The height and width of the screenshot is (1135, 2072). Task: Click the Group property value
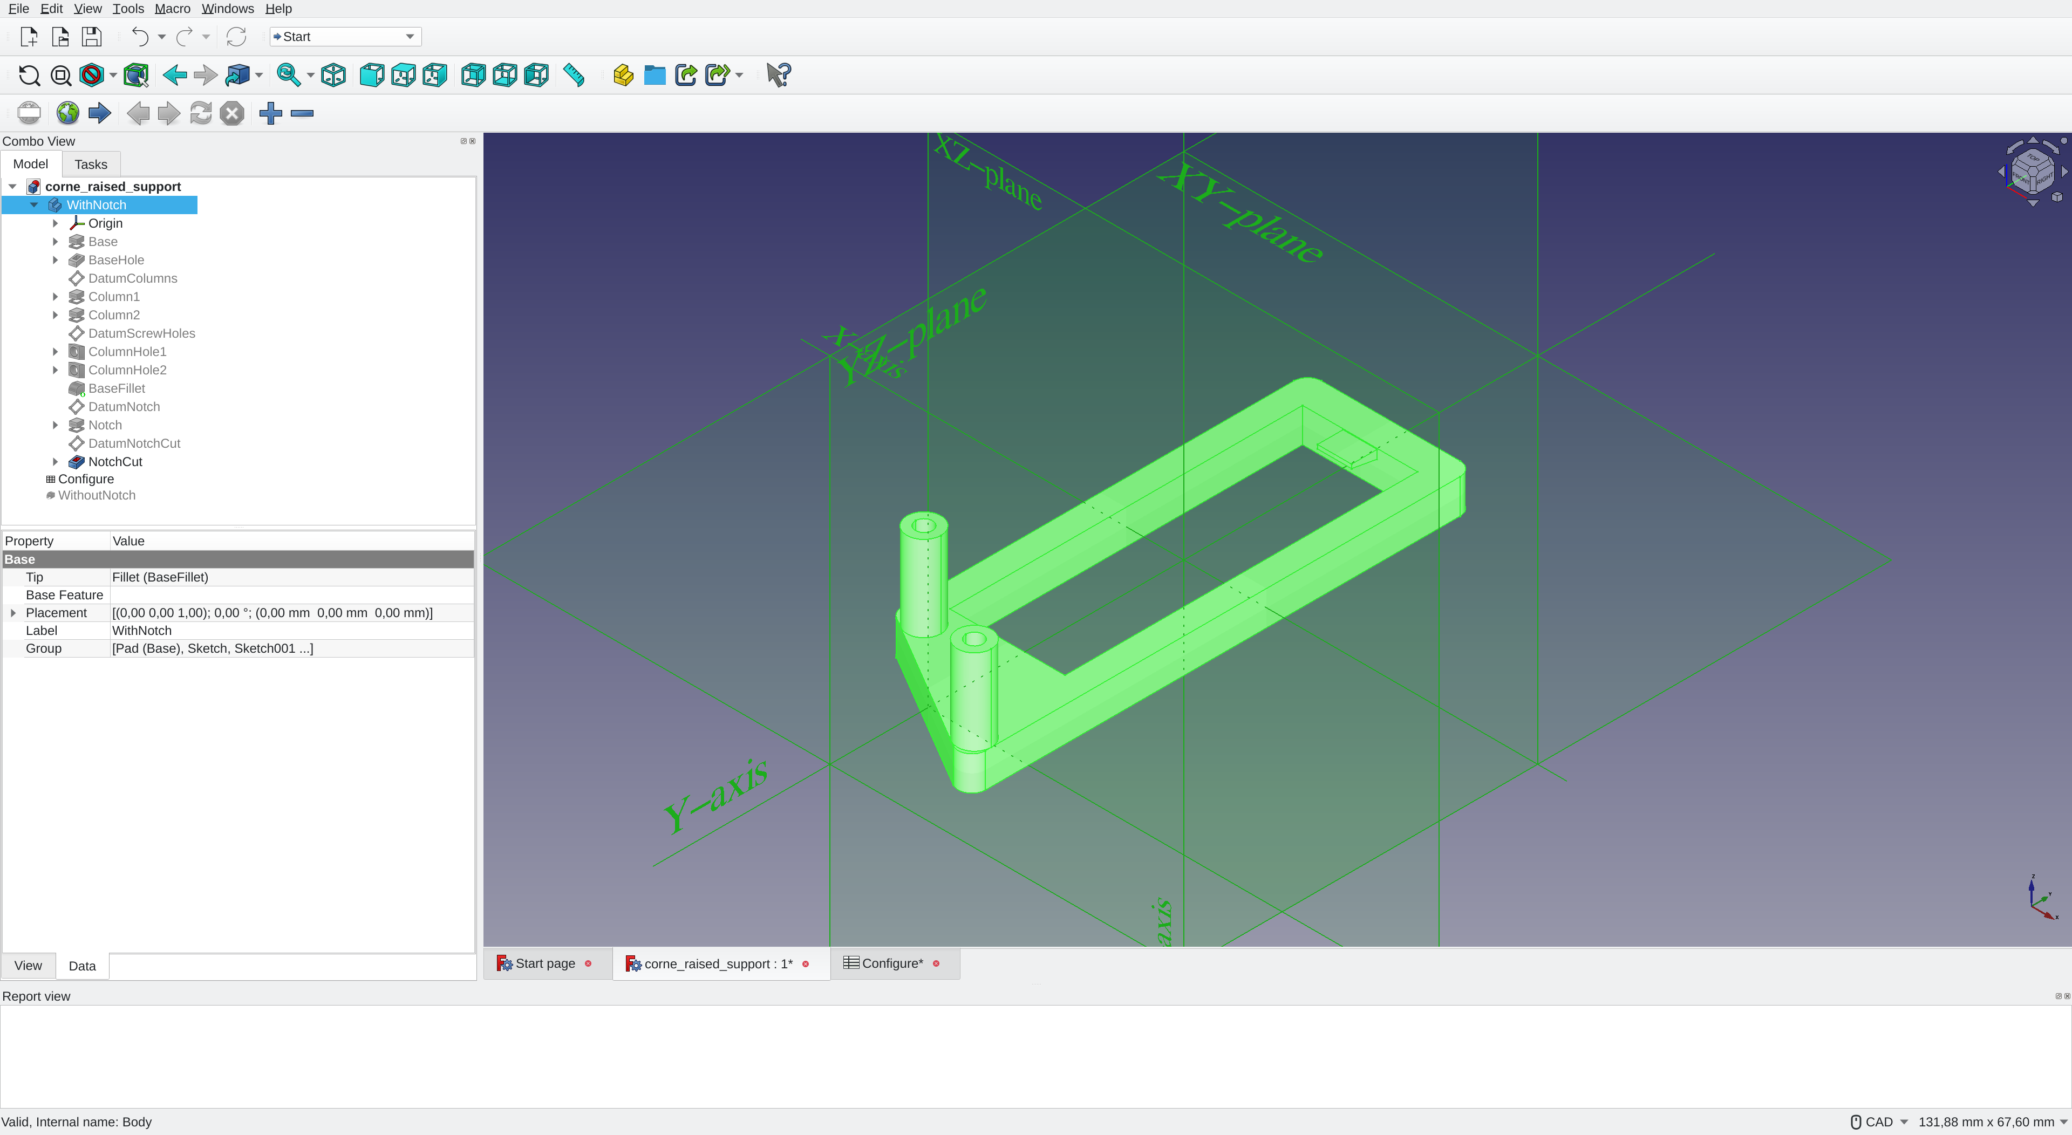291,648
